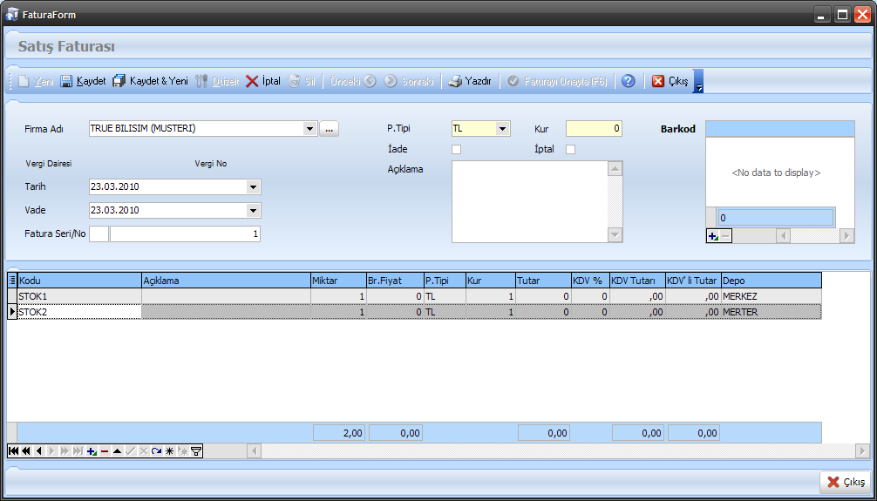Image resolution: width=877 pixels, height=501 pixels.
Task: Click the red Çıkış icon in the toolbar
Action: click(x=658, y=81)
